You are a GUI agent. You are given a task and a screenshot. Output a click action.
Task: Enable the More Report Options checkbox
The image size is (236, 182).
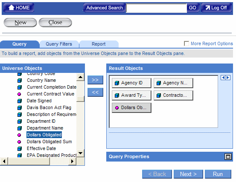(186, 43)
